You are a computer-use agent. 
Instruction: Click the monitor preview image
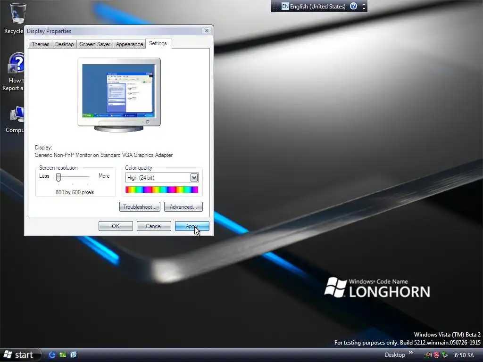tap(119, 95)
